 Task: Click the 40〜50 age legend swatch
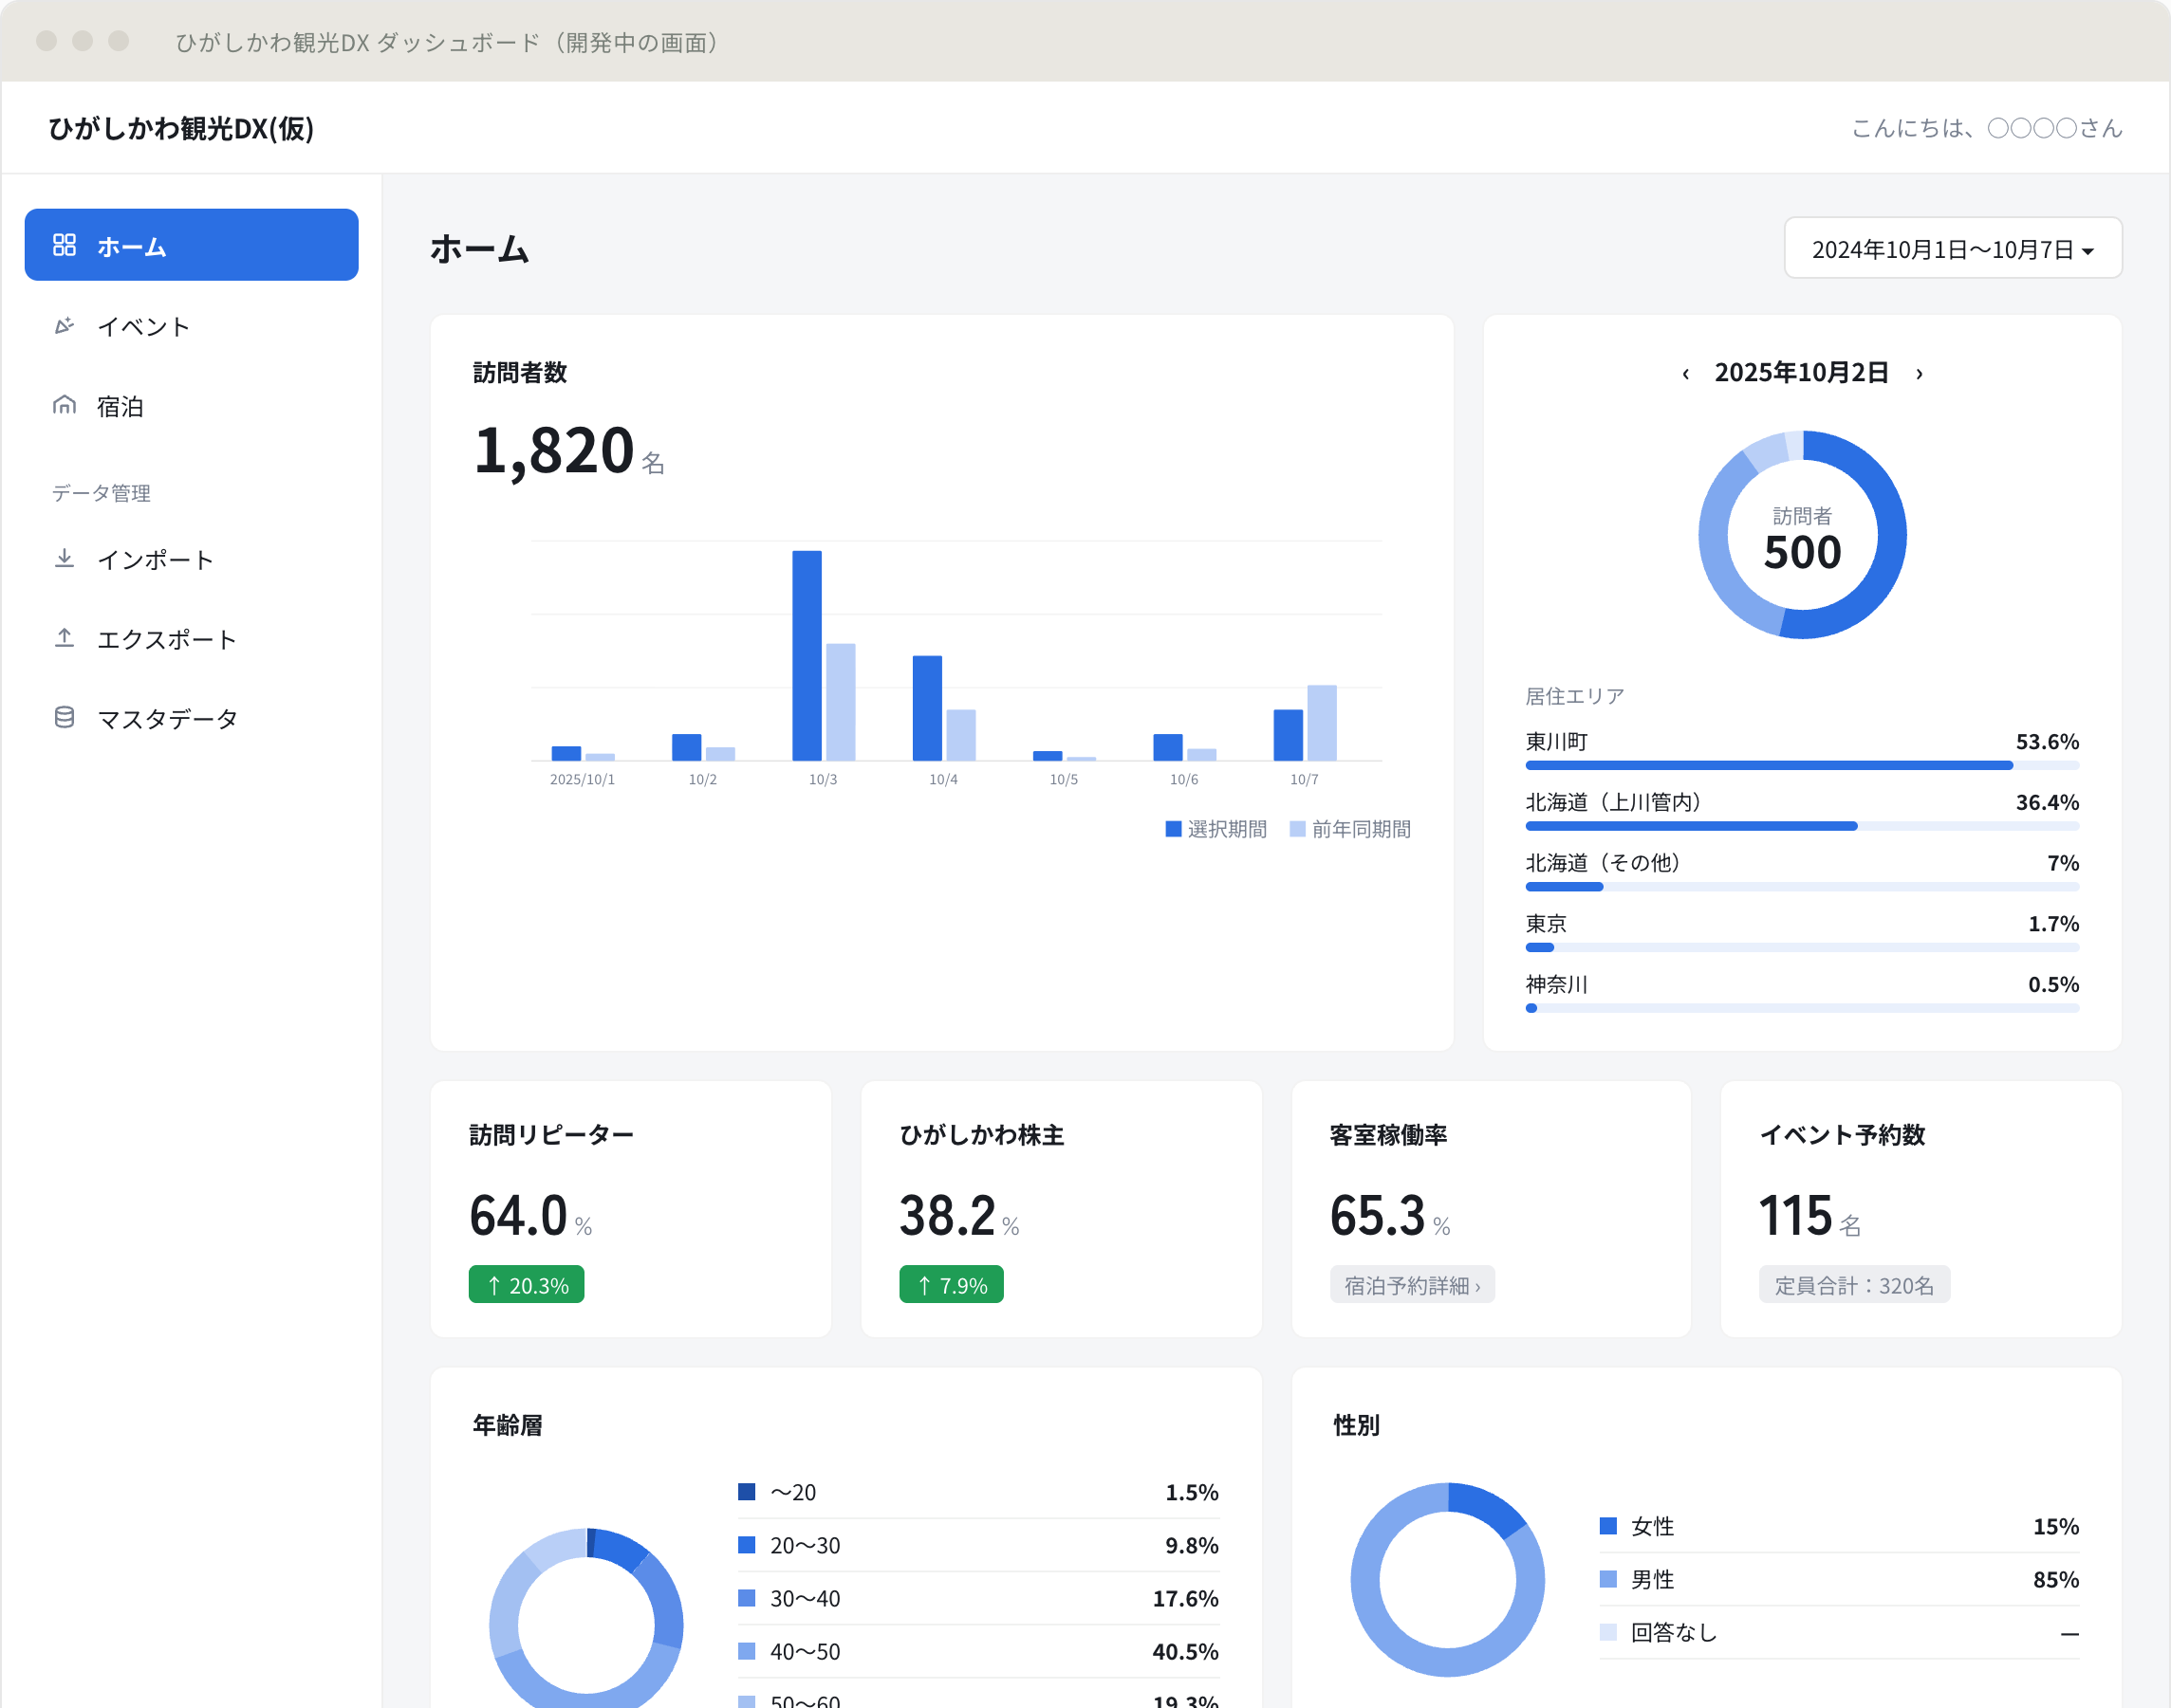[747, 1651]
